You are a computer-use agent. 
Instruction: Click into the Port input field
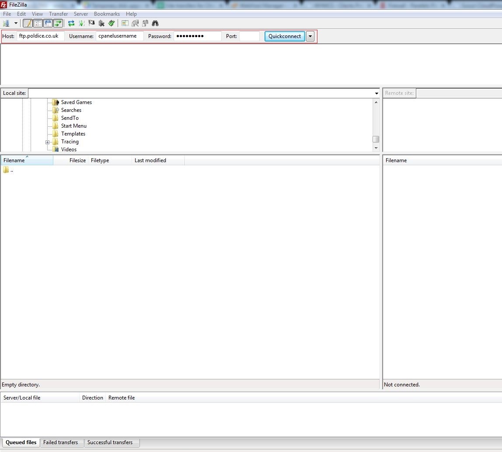(x=249, y=36)
